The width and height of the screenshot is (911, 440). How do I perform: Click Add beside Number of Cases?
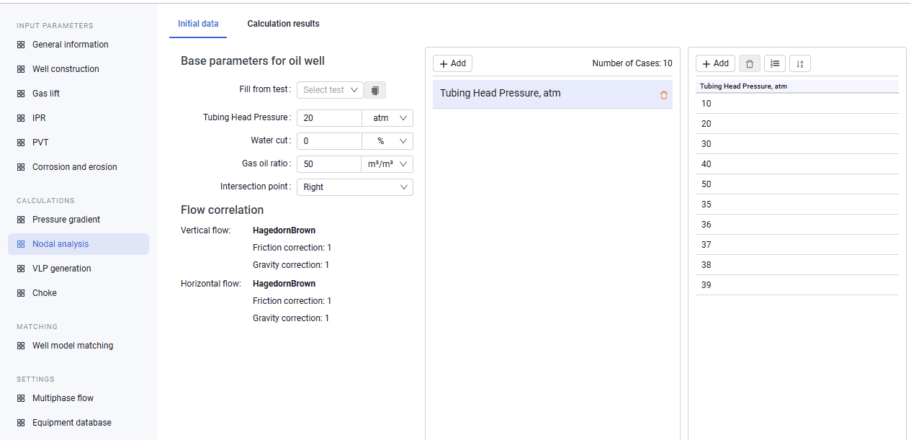452,63
